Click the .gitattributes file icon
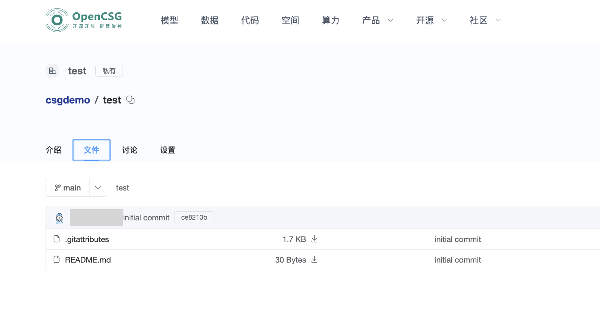Image resolution: width=600 pixels, height=313 pixels. coord(57,239)
